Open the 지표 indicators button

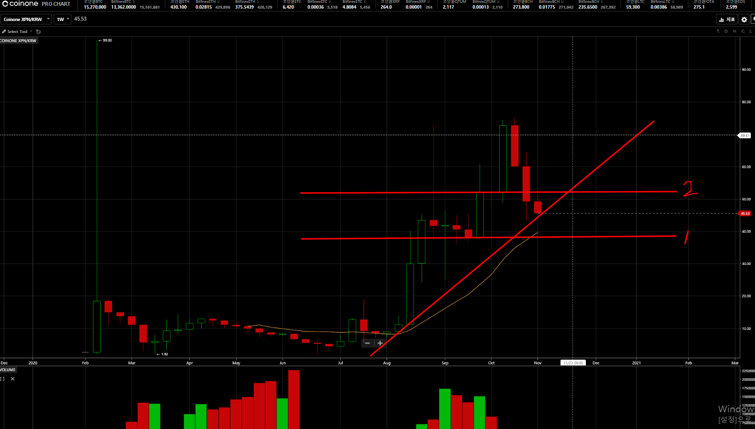coord(727,20)
